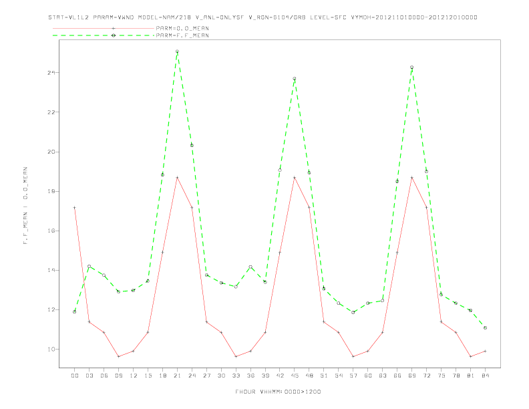Click x-axis tick label 45
Image resolution: width=529 pixels, height=409 pixels.
[295, 376]
